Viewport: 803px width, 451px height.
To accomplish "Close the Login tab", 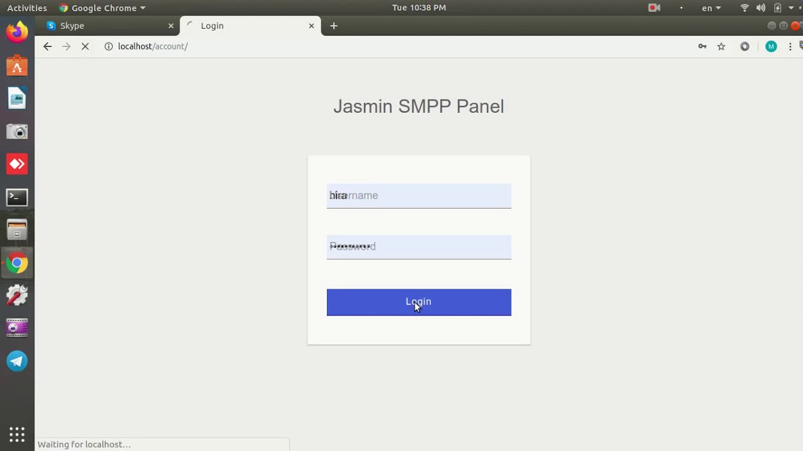I will 311,26.
